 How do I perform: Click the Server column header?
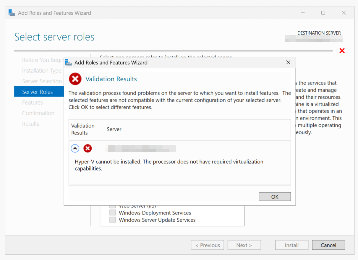tap(114, 129)
